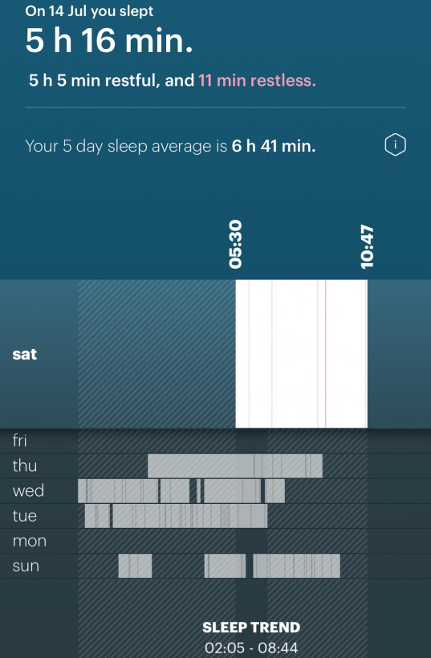The width and height of the screenshot is (431, 658).
Task: Tap the 02:05 - 08:44 trend range
Action: coord(251,648)
